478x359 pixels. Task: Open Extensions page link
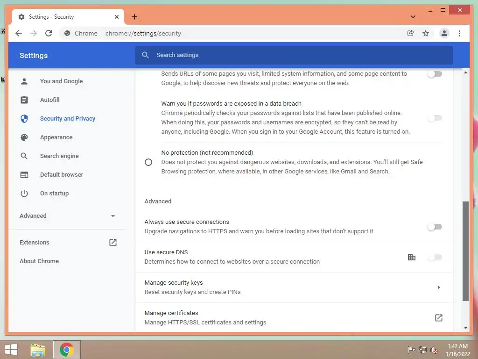pos(34,243)
